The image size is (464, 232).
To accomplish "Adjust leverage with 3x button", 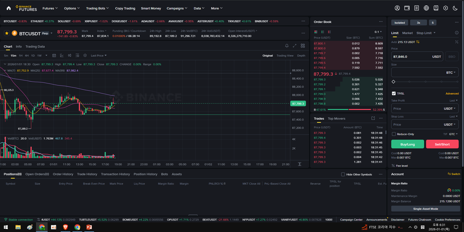I will pyautogui.click(x=418, y=23).
